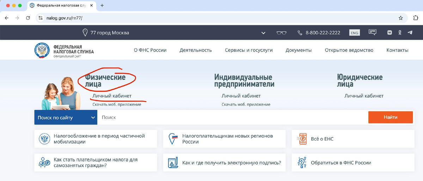Click the new regions map pin icon

tap(173, 139)
